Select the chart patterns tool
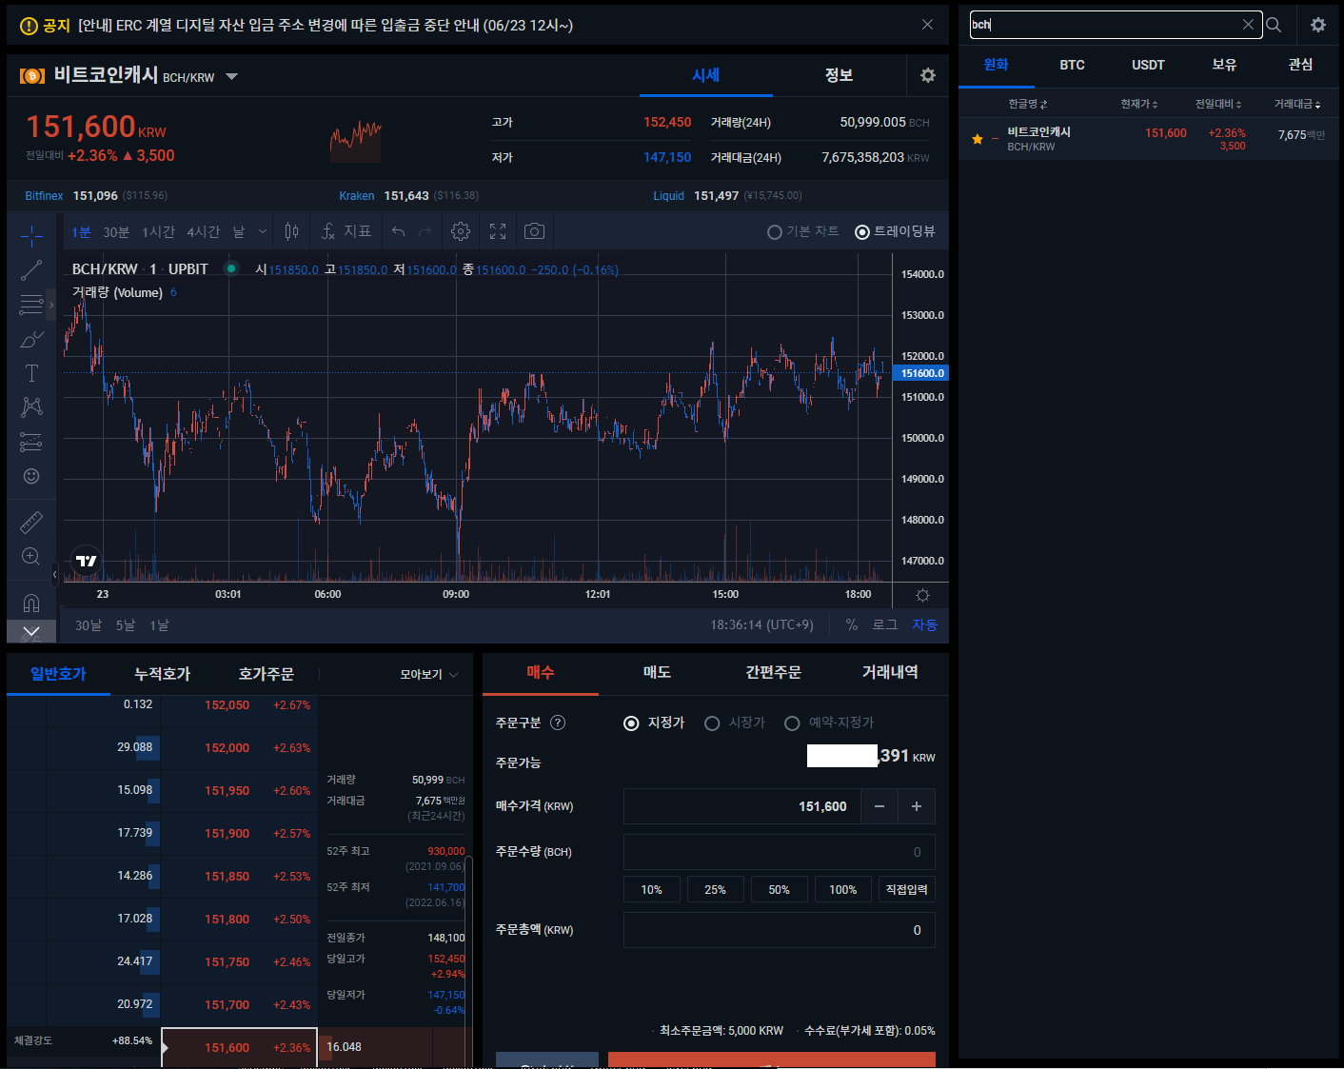This screenshot has height=1069, width=1344. click(x=31, y=407)
